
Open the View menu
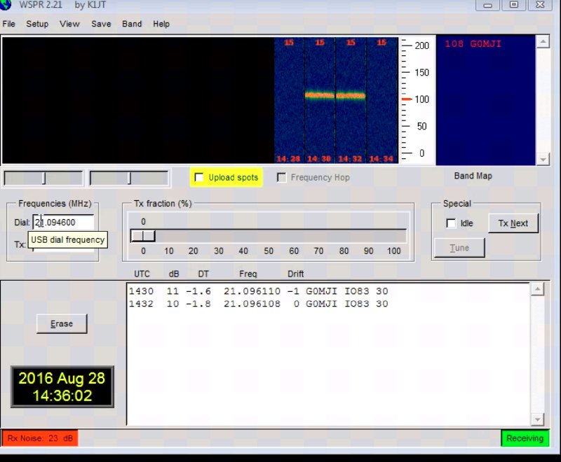69,24
